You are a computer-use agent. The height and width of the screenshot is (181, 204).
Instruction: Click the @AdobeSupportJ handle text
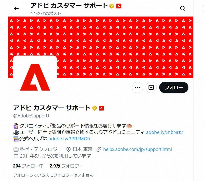pyautogui.click(x=31, y=116)
